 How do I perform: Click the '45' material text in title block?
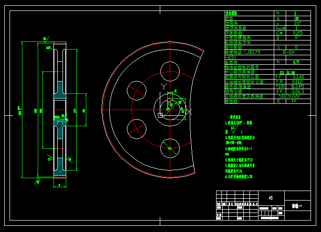[270, 198]
